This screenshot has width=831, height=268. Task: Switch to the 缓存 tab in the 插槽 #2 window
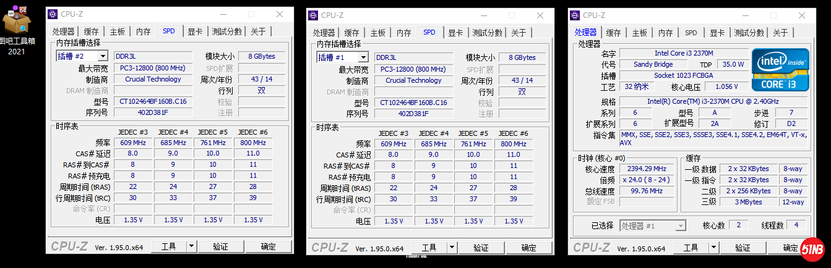92,31
